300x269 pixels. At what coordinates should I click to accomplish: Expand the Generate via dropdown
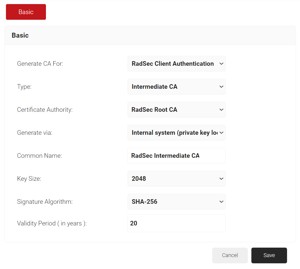176,133
